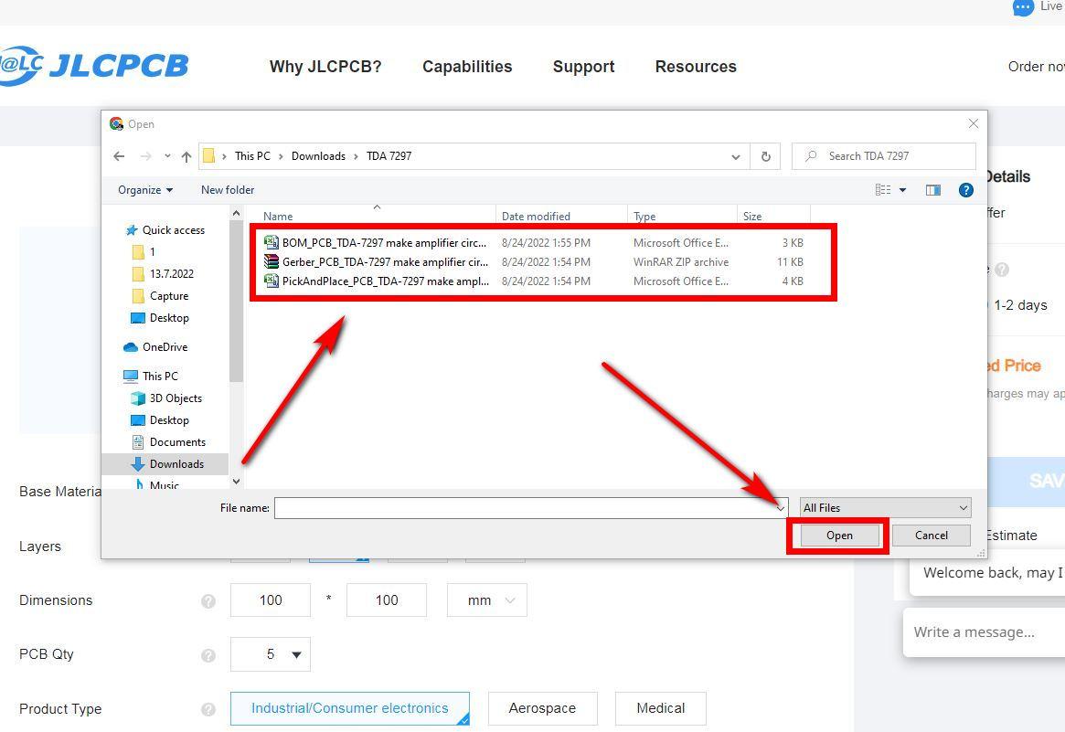1065x732 pixels.
Task: Click the Open button
Action: click(839, 536)
